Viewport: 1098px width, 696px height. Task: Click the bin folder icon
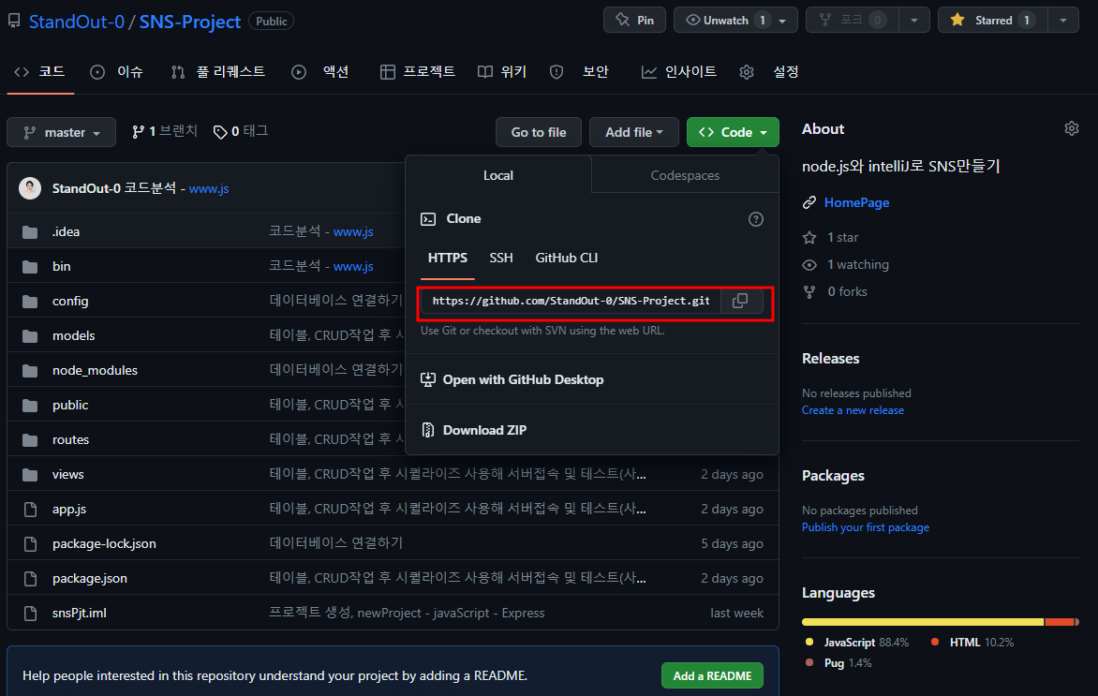click(29, 267)
